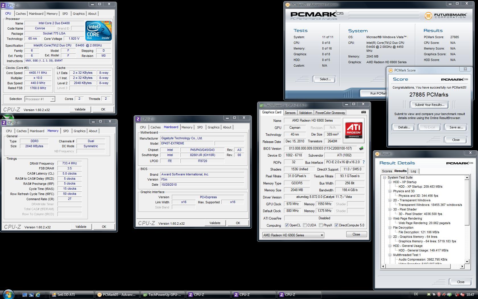The image size is (478, 299).
Task: Click the PCMark Score window title icon
Action: pos(391,70)
